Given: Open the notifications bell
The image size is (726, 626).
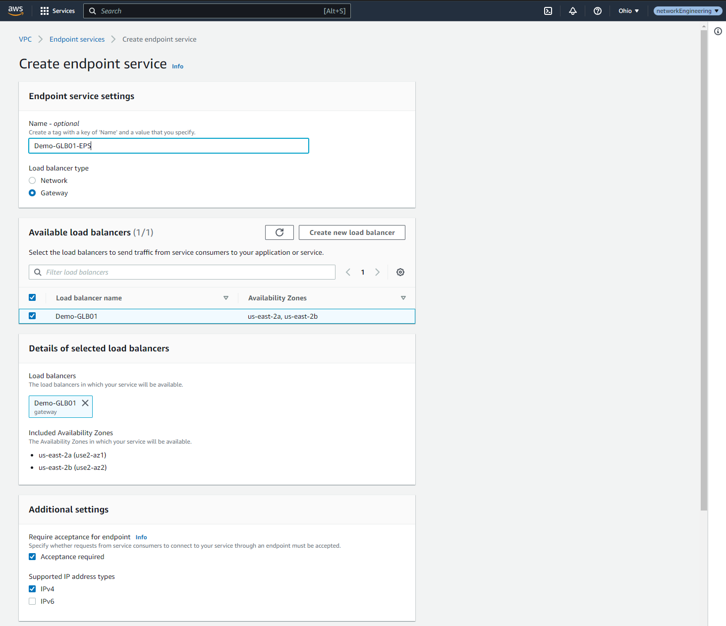Looking at the screenshot, I should click(x=572, y=10).
